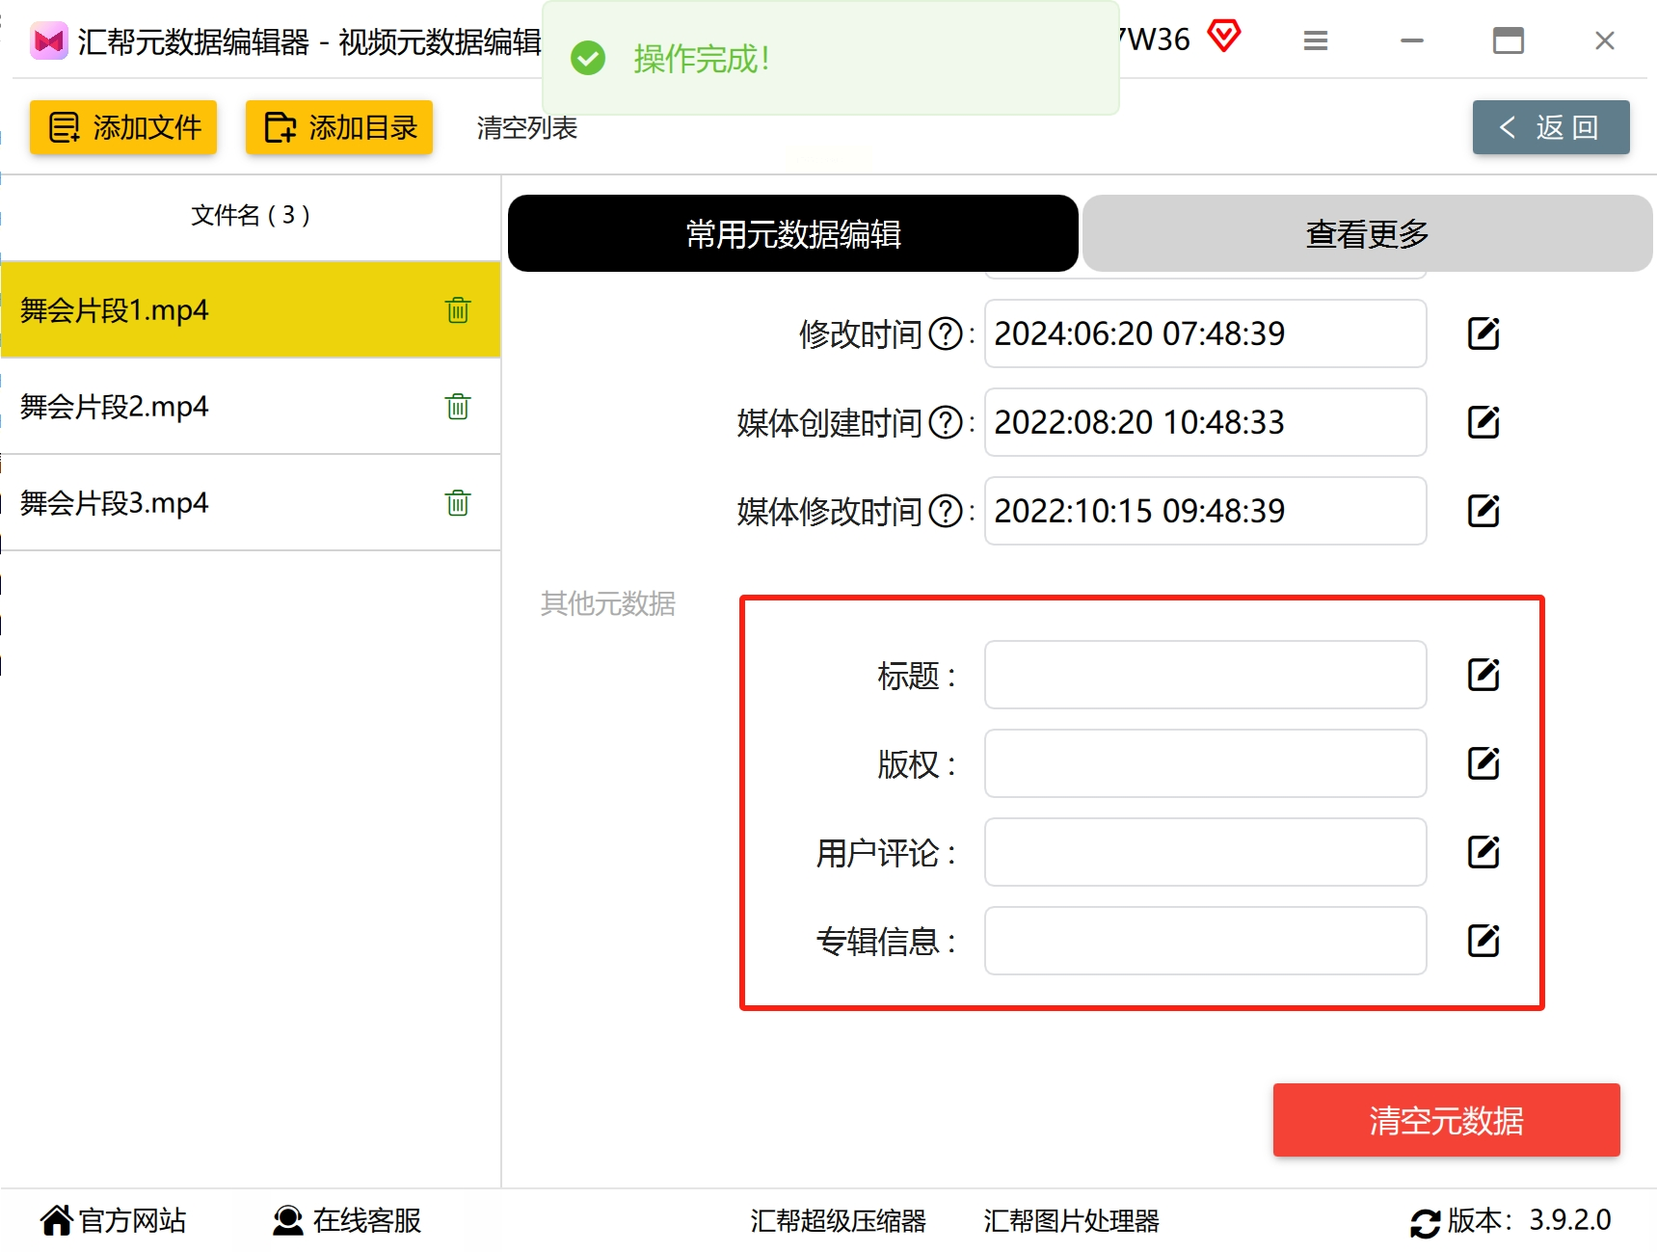Click 添加文件 button

pyautogui.click(x=123, y=127)
